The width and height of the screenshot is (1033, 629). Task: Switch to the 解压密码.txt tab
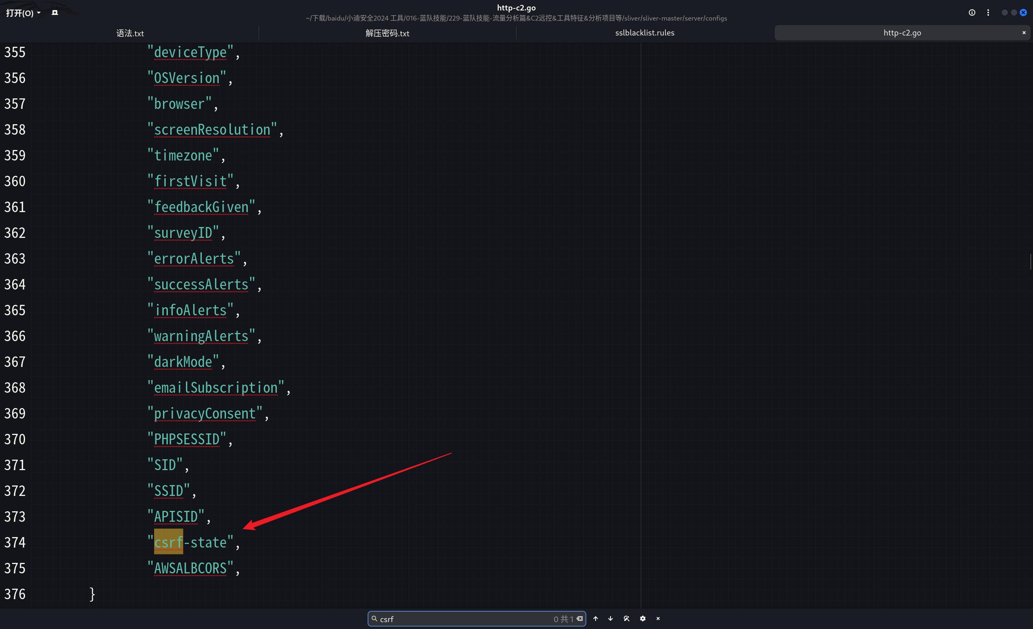pos(387,33)
